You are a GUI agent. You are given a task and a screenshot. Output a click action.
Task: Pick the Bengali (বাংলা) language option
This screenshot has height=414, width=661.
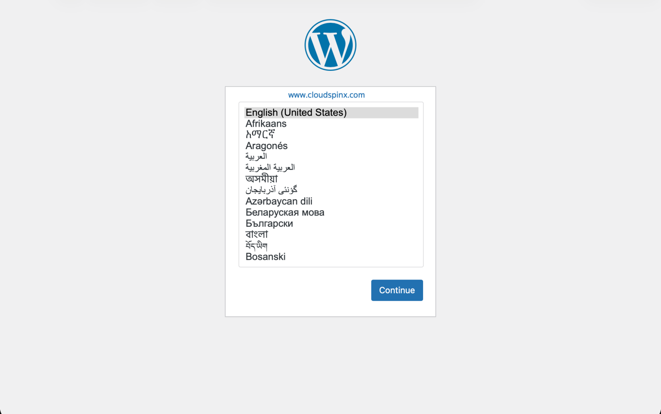pos(256,234)
